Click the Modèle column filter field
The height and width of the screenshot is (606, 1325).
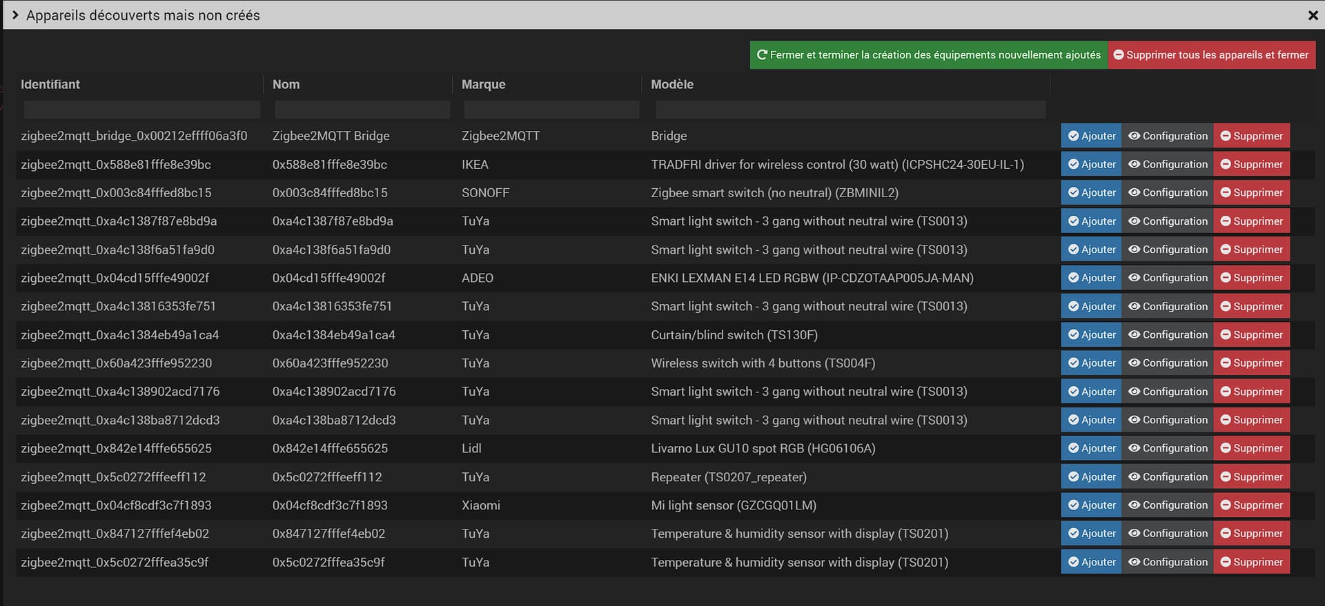tap(850, 110)
